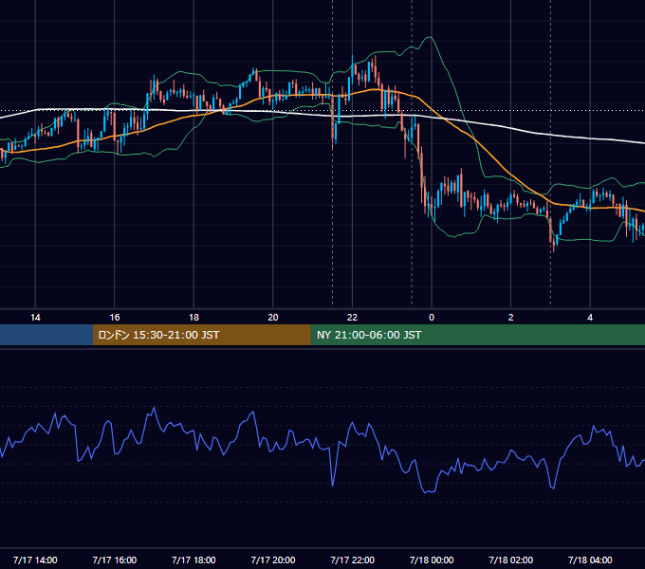The image size is (645, 569).
Task: Click the 7/17 22:00 time label
Action: [353, 560]
